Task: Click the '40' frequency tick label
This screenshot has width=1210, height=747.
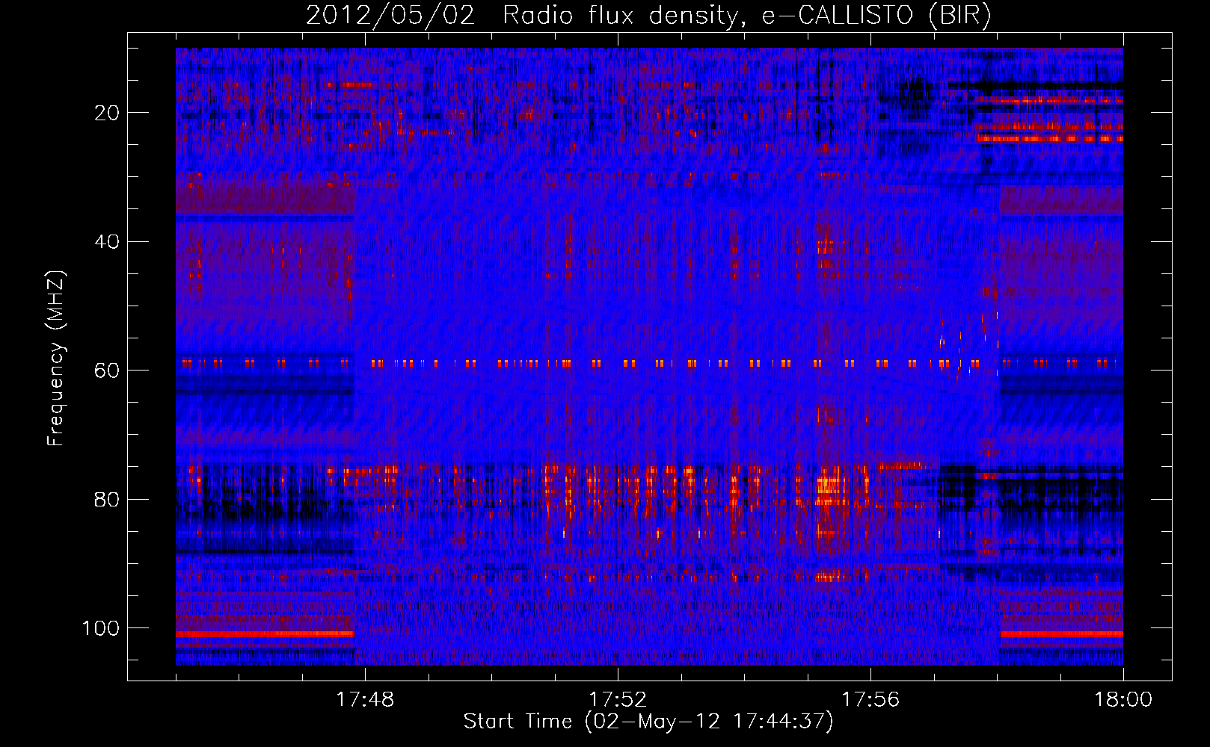Action: (x=108, y=242)
